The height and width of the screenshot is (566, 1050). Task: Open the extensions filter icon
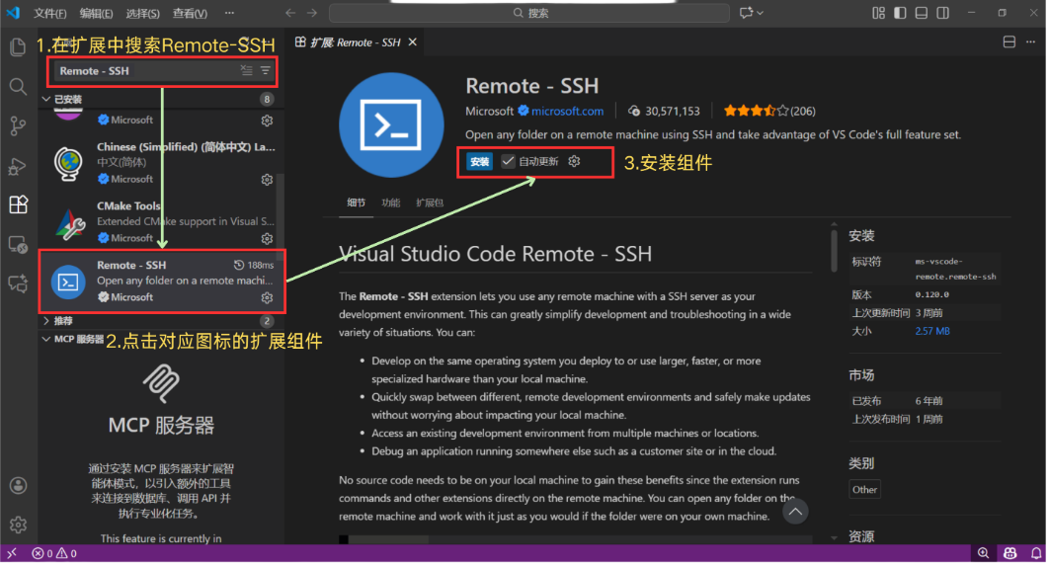266,70
